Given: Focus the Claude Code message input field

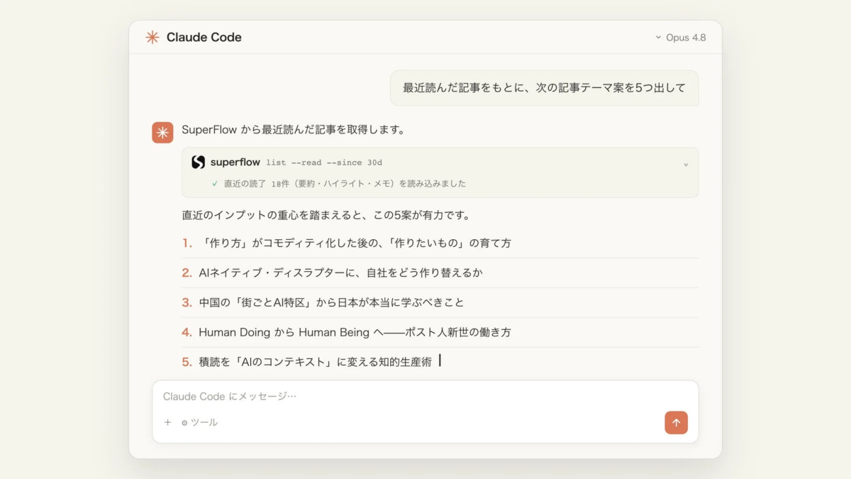Looking at the screenshot, I should [x=425, y=396].
